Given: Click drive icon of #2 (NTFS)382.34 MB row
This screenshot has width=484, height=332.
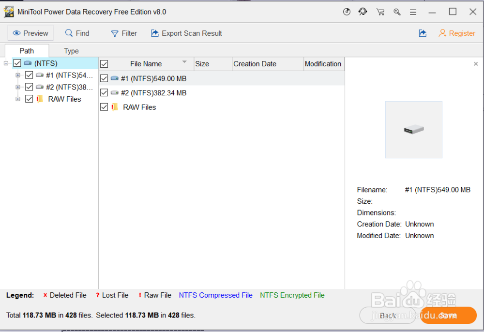Looking at the screenshot, I should coord(115,92).
